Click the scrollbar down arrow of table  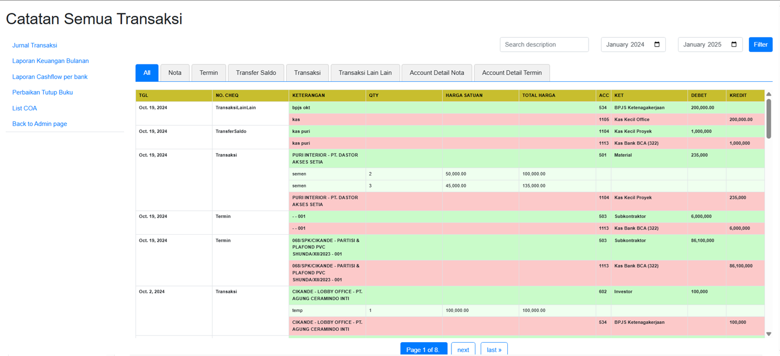point(769,334)
